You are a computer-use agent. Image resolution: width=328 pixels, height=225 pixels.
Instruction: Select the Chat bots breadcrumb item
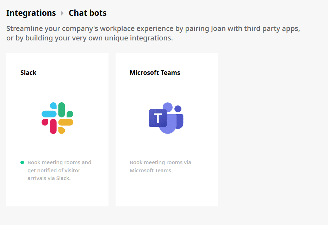point(87,13)
